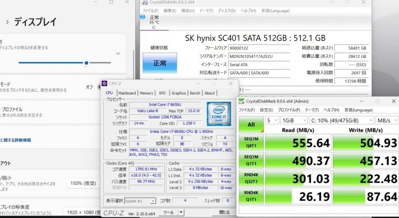The image size is (399, 218).
Task: Click the SEQ1M Q8T1 write result 504.93
Action: pos(366,142)
